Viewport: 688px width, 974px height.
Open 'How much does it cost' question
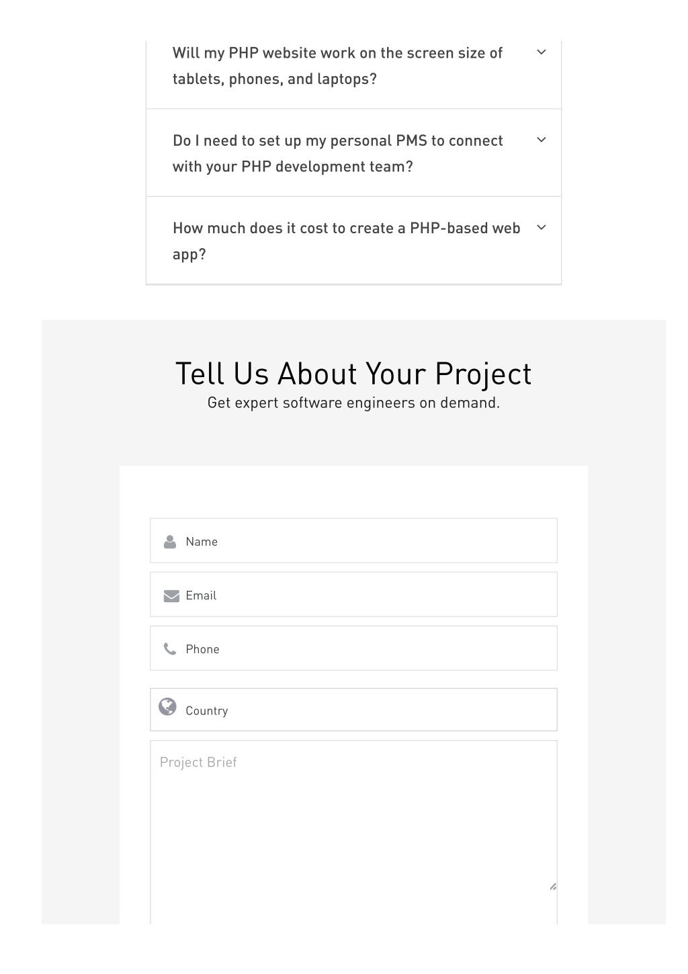point(346,241)
